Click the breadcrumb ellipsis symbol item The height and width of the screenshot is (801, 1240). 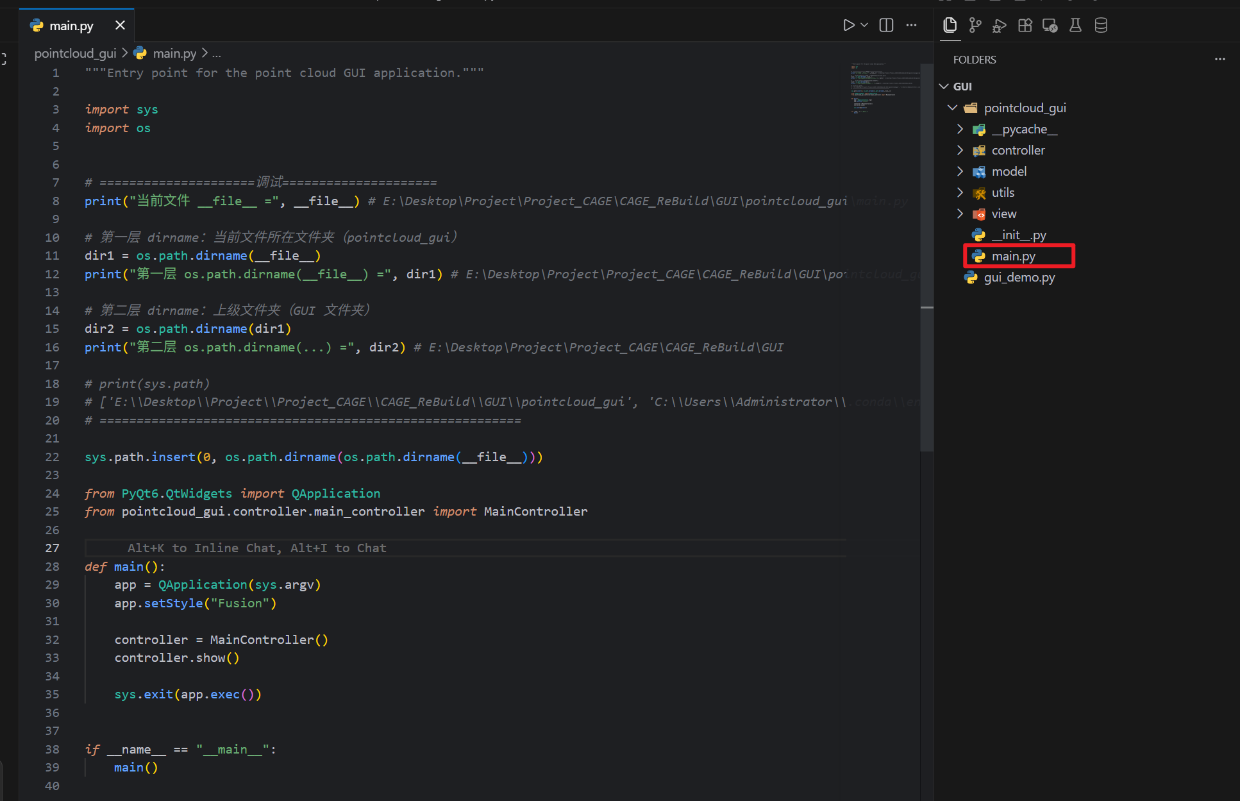pos(217,54)
